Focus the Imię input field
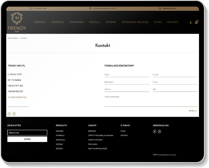The height and width of the screenshot is (168, 209). pos(127,74)
